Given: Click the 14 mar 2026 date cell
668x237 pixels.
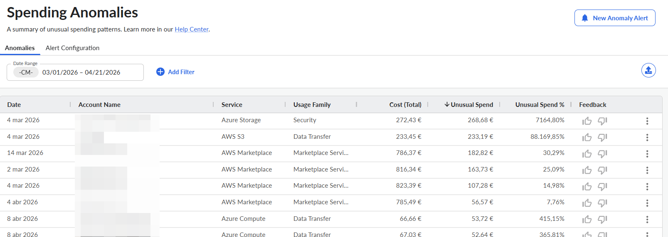Looking at the screenshot, I should coord(25,153).
